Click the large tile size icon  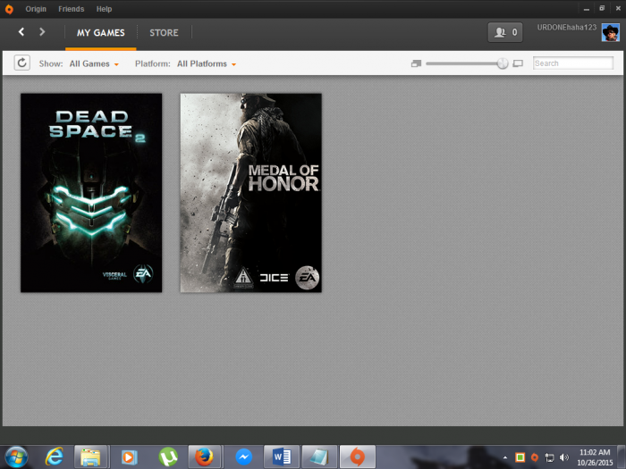click(518, 63)
